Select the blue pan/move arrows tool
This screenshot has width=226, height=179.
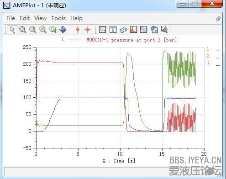[x=63, y=30]
